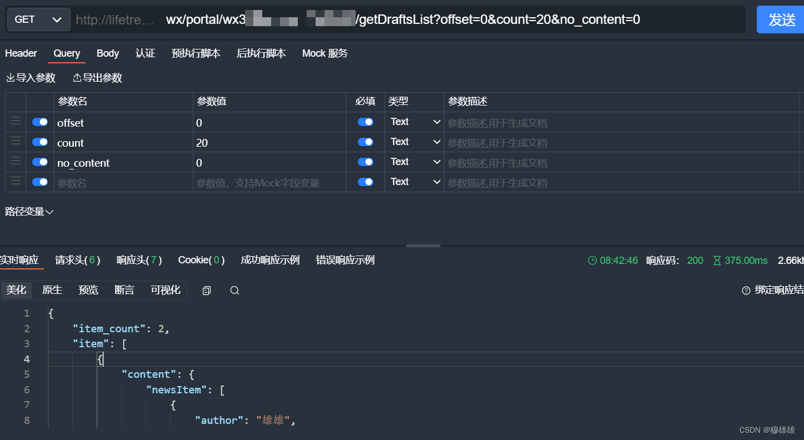Click drag handle of empty parameter row
Screen dimensions: 804x440
point(16,181)
